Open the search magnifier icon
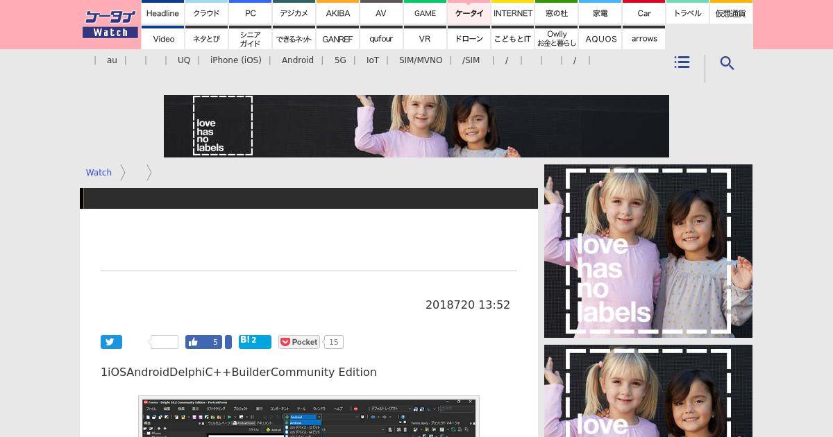This screenshot has width=833, height=437. click(x=727, y=63)
